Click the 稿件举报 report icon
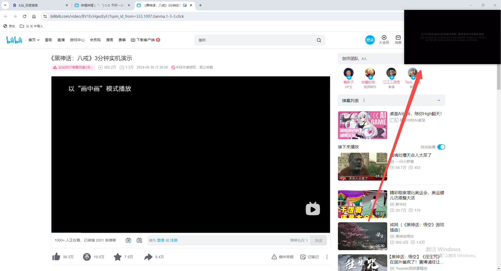This screenshot has height=271, width=501. point(283,257)
